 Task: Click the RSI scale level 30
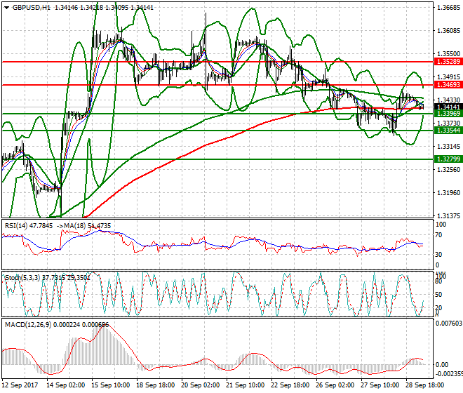point(439,255)
